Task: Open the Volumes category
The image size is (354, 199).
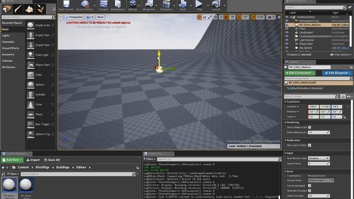Action: [7, 61]
